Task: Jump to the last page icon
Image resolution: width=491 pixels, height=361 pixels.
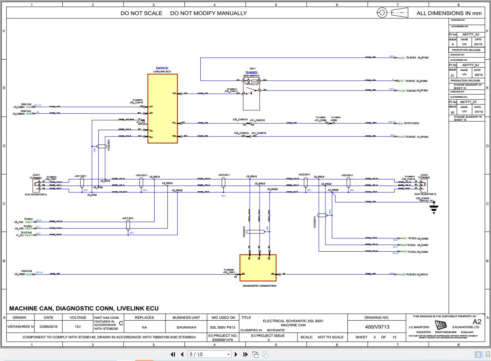Action: [x=245, y=355]
